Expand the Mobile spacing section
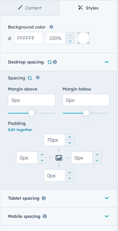118x231 pixels. 107,216
